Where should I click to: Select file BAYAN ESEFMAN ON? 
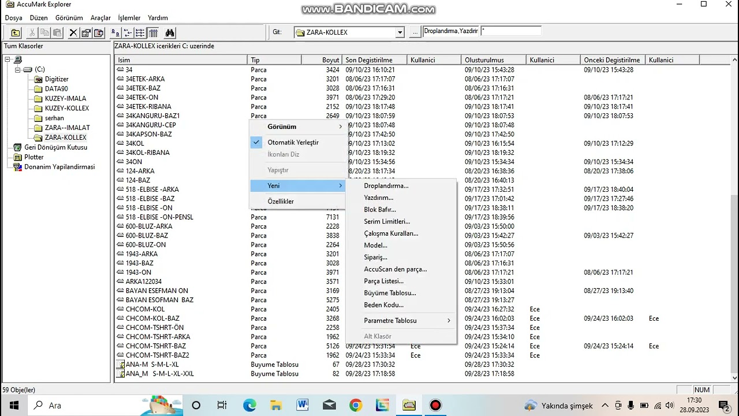(156, 291)
